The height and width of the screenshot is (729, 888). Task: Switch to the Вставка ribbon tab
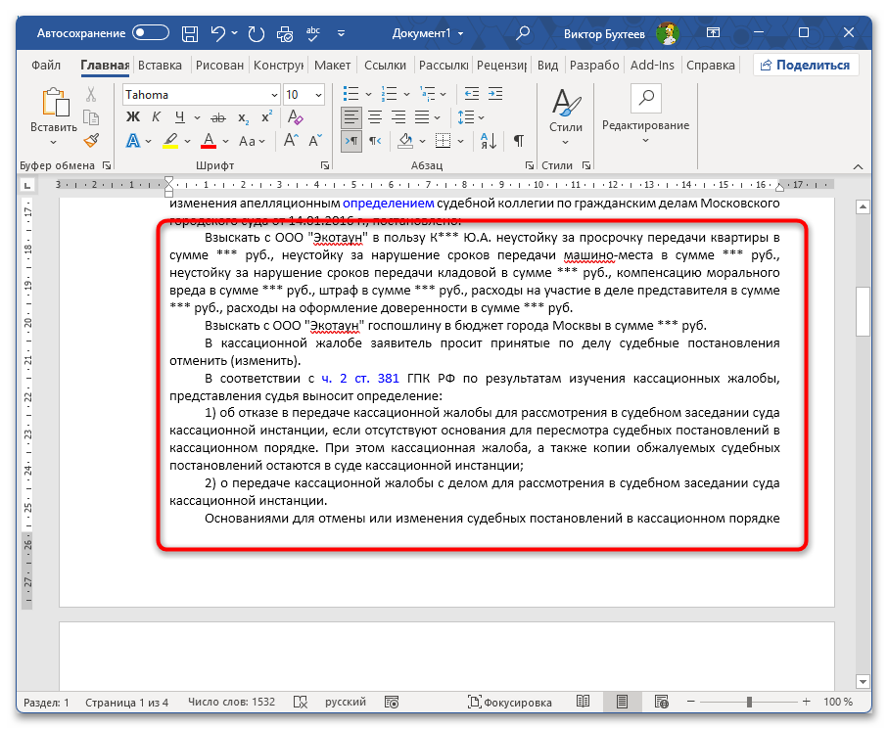coord(159,66)
